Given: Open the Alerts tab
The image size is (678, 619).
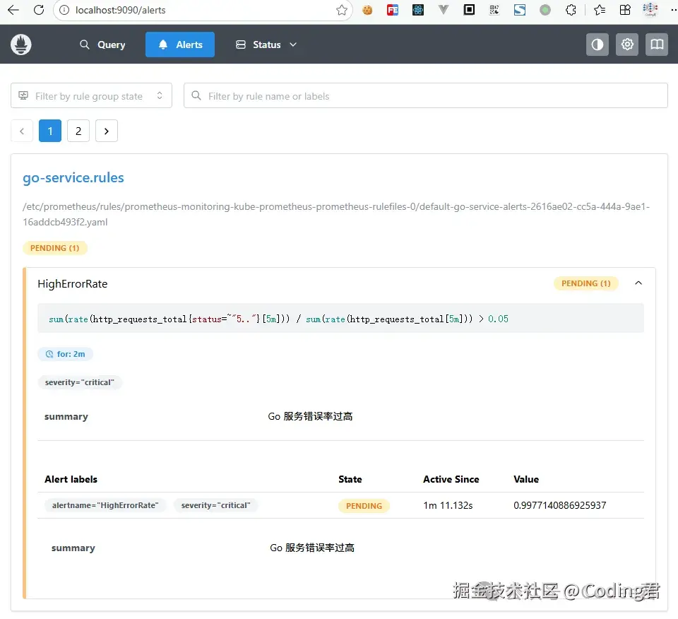Looking at the screenshot, I should click(180, 45).
